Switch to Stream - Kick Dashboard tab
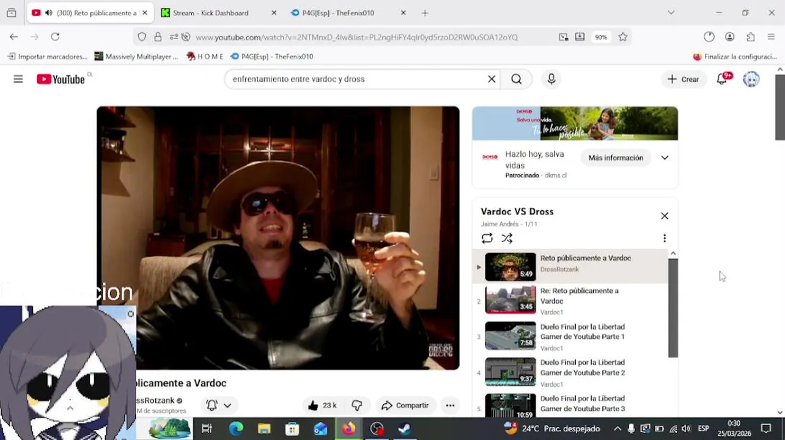The height and width of the screenshot is (440, 785). click(x=218, y=13)
